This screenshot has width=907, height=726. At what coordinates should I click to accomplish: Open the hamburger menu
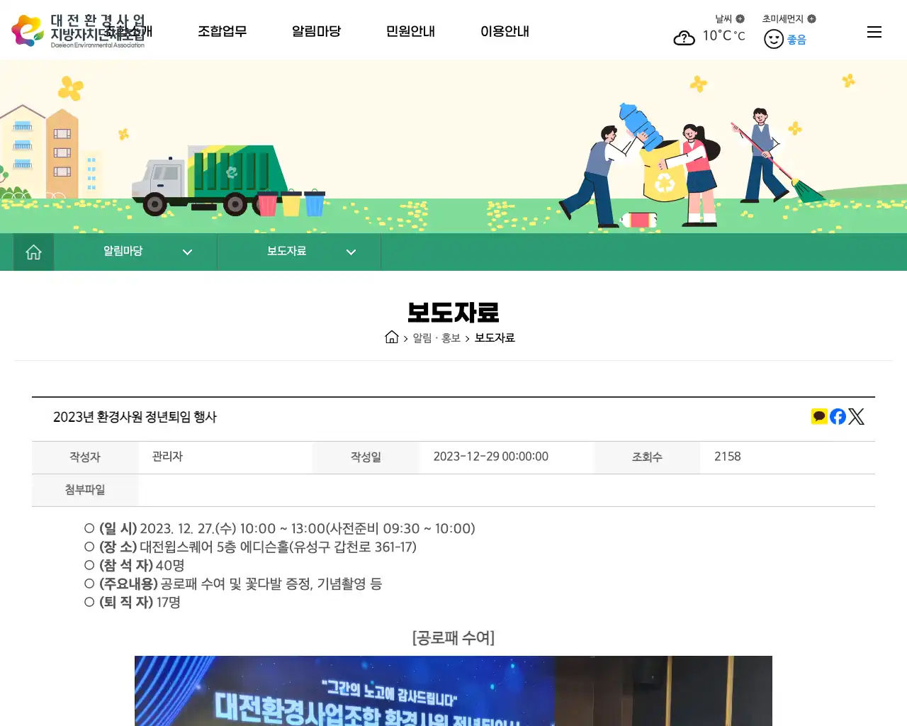pos(874,31)
